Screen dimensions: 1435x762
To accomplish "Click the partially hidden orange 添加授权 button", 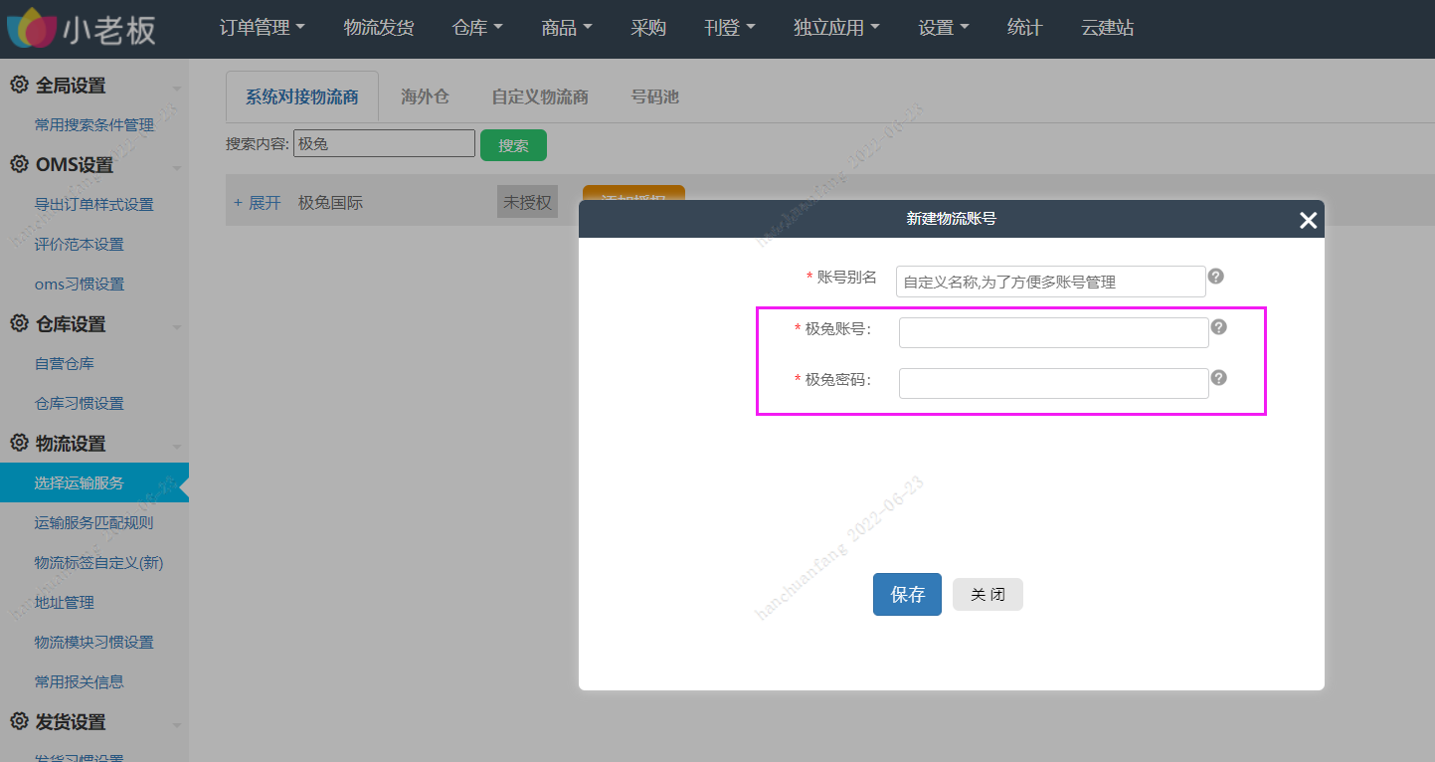I will click(633, 193).
